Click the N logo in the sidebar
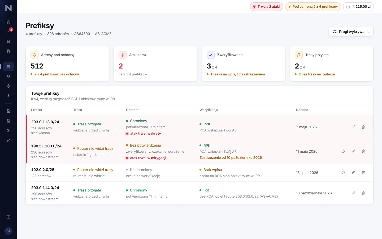 [8, 8]
